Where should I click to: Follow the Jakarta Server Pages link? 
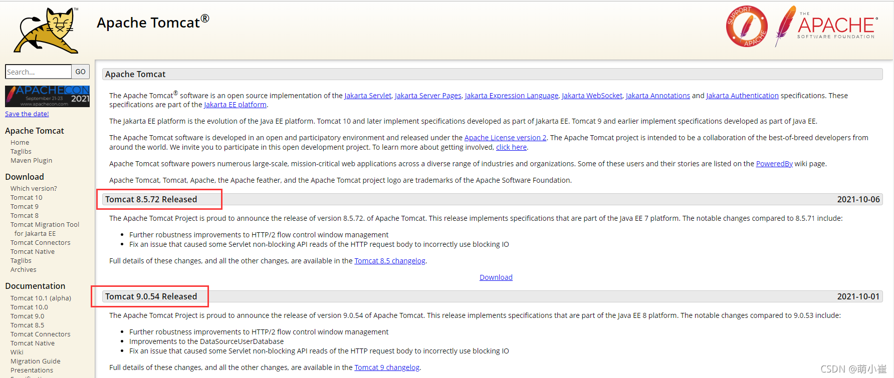(x=428, y=96)
